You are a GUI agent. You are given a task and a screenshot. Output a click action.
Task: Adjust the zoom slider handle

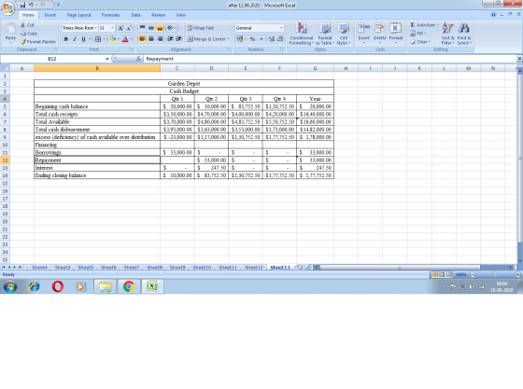coord(495,274)
